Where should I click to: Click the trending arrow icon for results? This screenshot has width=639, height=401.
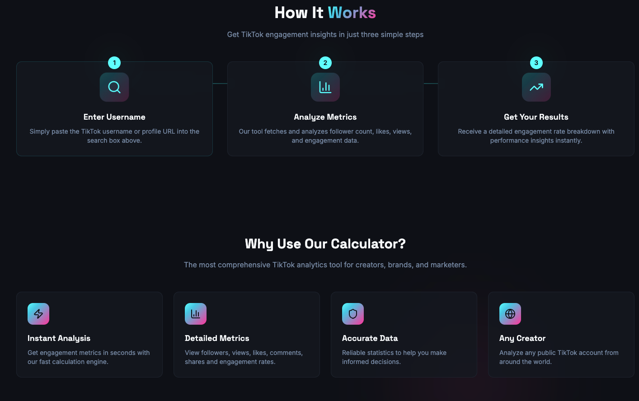[536, 87]
